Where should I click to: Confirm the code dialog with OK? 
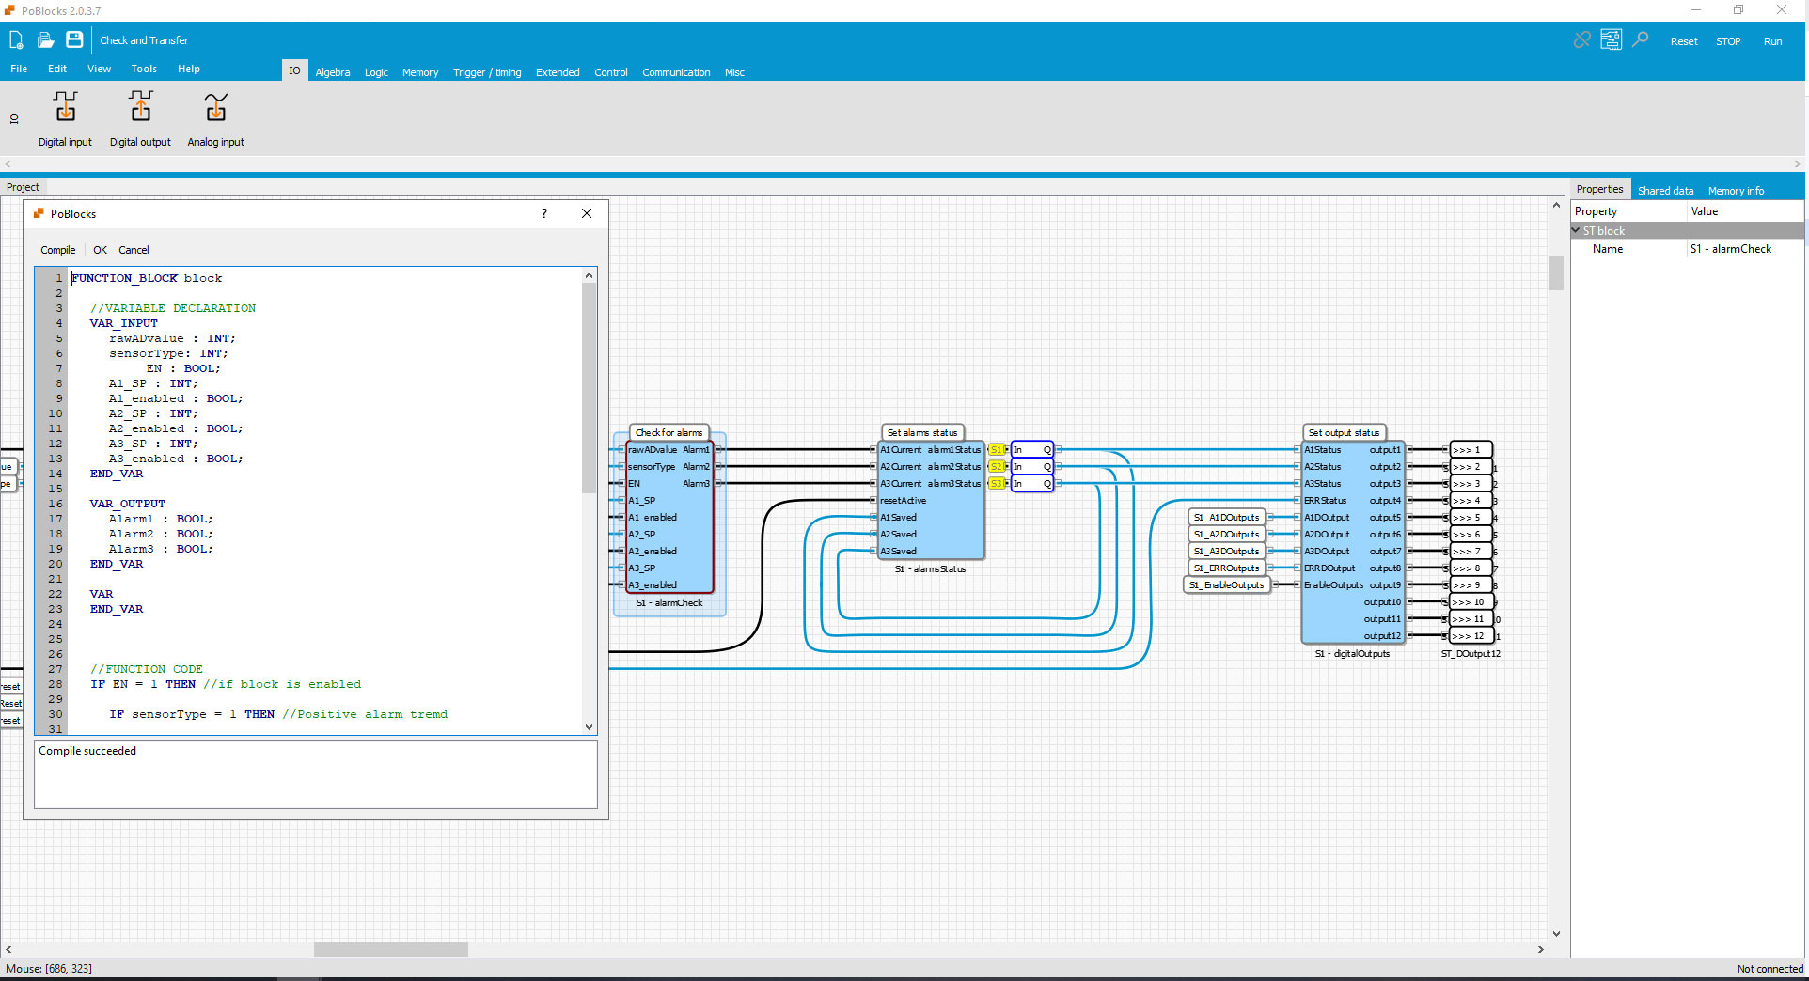click(x=100, y=250)
